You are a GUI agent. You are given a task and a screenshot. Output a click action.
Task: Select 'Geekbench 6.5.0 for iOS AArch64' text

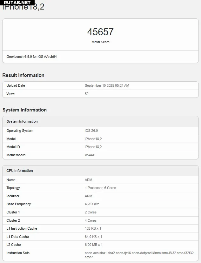(31, 57)
